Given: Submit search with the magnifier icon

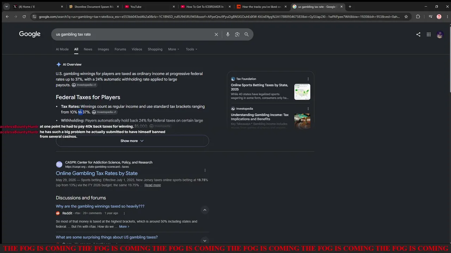Looking at the screenshot, I should tap(247, 34).
